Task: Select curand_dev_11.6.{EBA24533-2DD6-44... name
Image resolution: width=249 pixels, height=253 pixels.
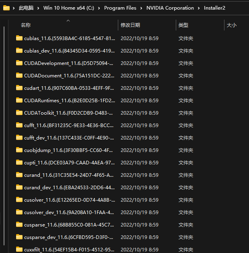Action: pos(69,188)
